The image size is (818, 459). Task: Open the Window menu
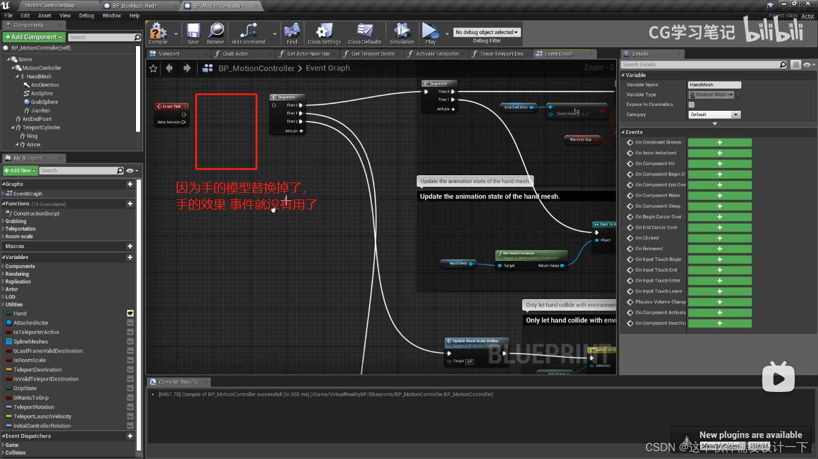click(x=111, y=16)
